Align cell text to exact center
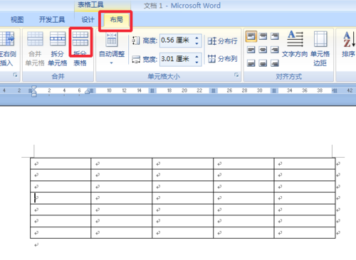The height and width of the screenshot is (260, 356). 263,50
